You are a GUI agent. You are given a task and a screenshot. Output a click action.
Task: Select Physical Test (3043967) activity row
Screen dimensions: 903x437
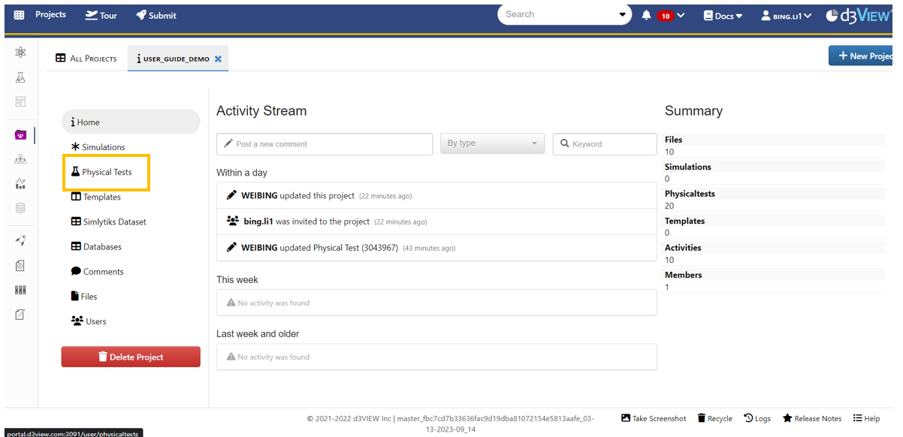(436, 247)
